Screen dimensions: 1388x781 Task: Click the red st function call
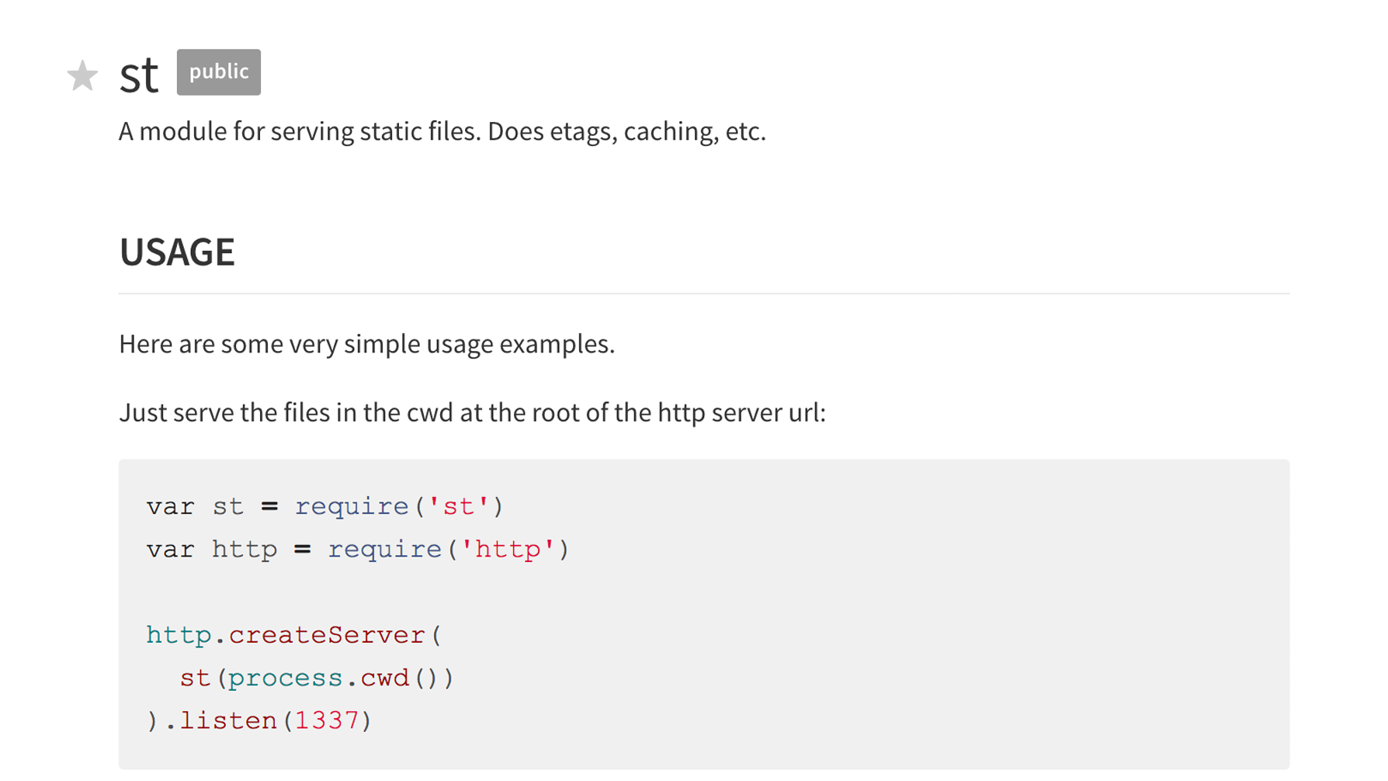[195, 679]
